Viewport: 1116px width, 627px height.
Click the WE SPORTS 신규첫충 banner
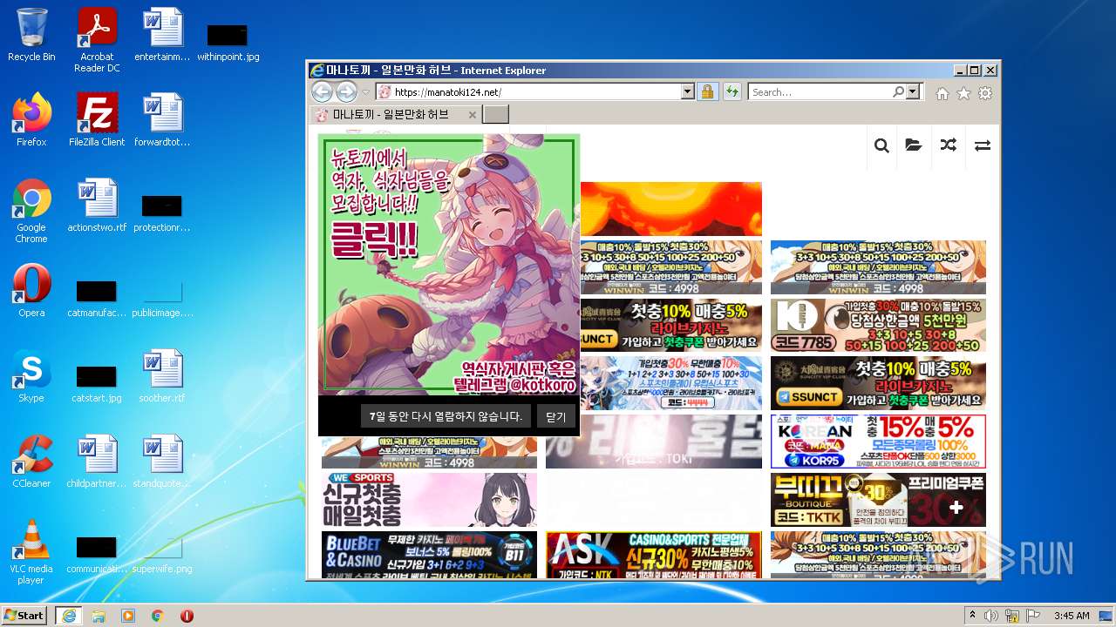point(429,499)
